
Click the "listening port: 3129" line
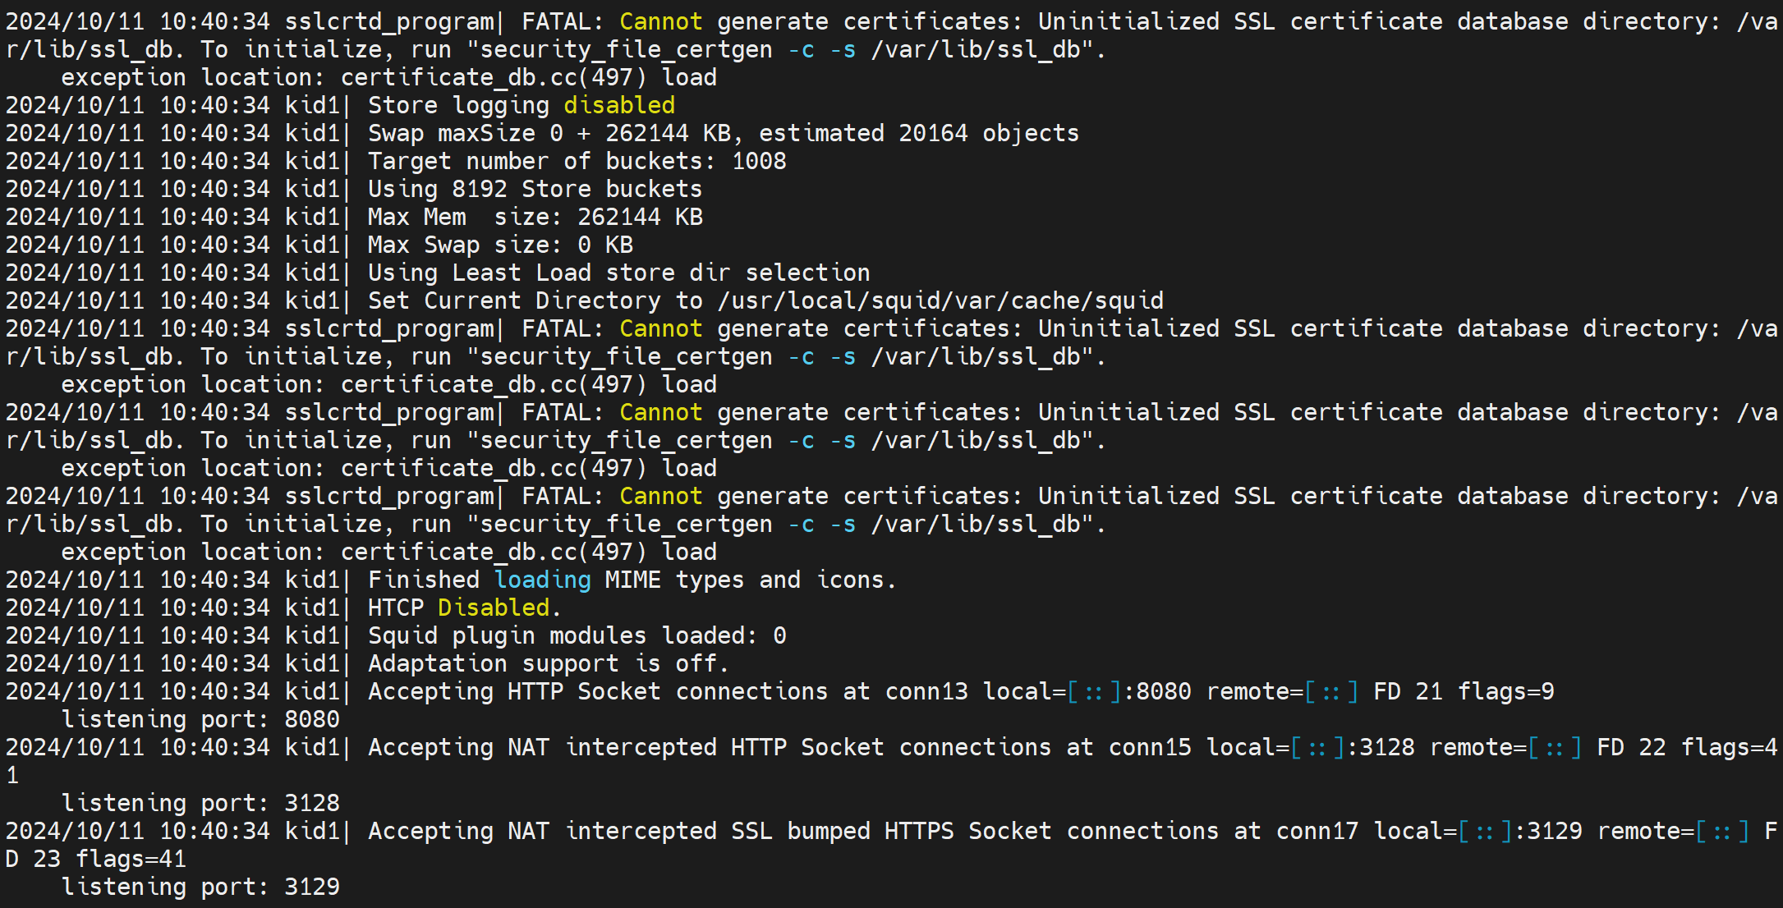coord(200,887)
